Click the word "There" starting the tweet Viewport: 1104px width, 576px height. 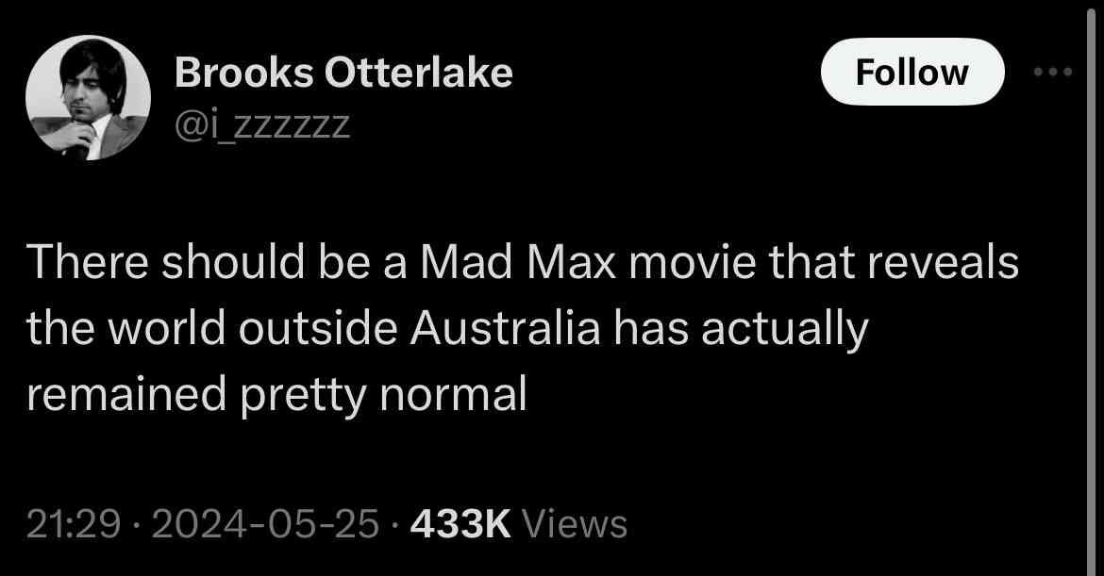[x=88, y=262]
